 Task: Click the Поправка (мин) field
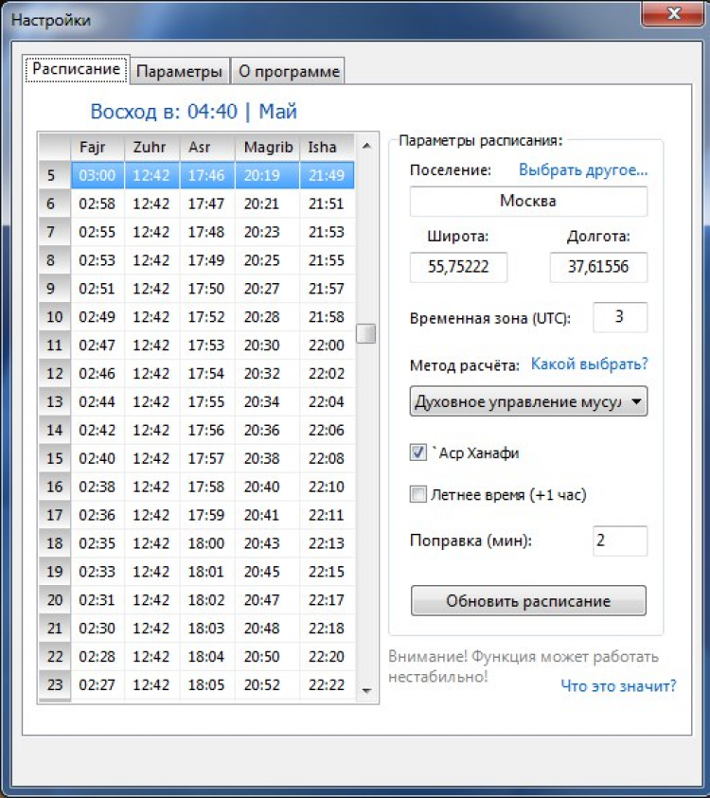pyautogui.click(x=620, y=541)
